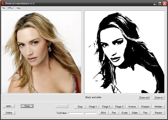Click the Zoom out button
Viewport: 168px width, 120px height.
pyautogui.click(x=144, y=97)
